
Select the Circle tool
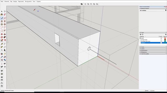pyautogui.click(x=2, y=24)
